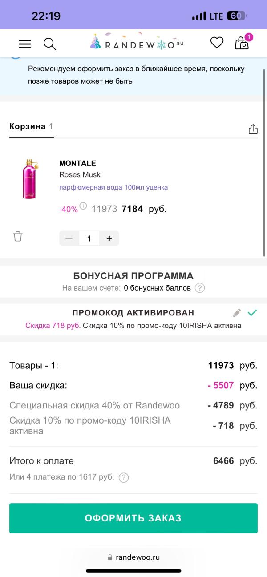This screenshot has width=267, height=577.
Task: Tap the randewoo.ru address bar
Action: coord(133,557)
